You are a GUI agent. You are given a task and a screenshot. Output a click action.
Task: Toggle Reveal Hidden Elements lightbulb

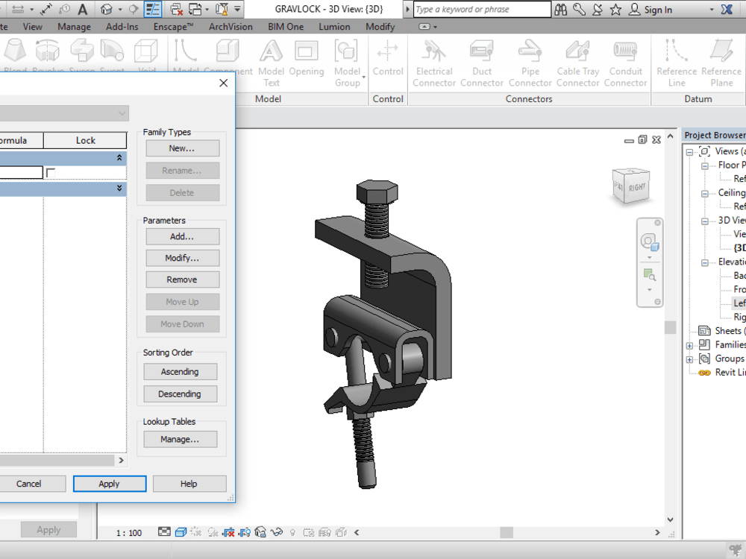(x=293, y=532)
